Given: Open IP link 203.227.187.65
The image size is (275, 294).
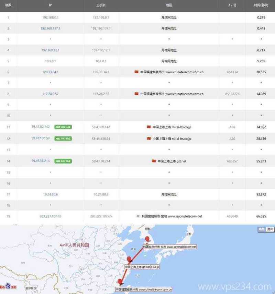Looking at the screenshot, I should point(50,216).
